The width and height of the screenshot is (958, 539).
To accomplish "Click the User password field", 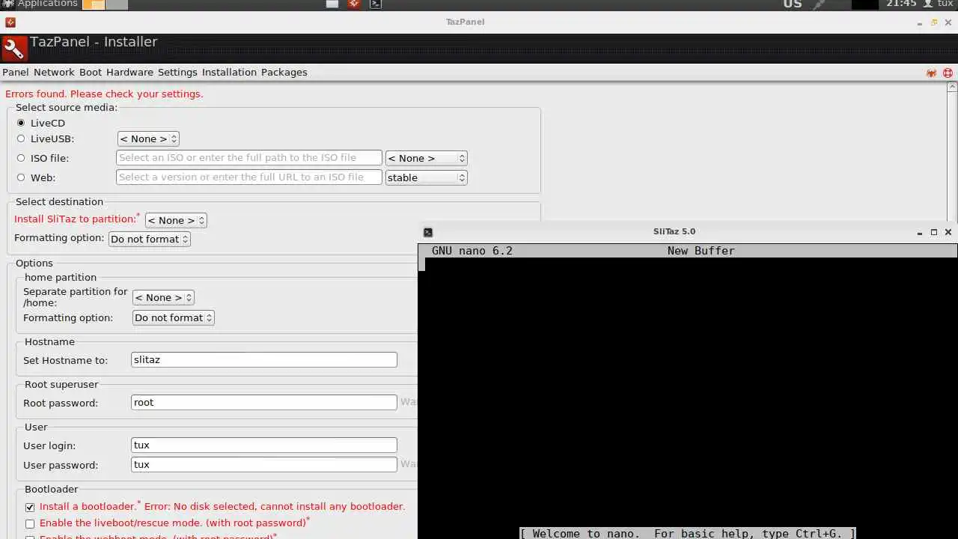I will click(264, 465).
